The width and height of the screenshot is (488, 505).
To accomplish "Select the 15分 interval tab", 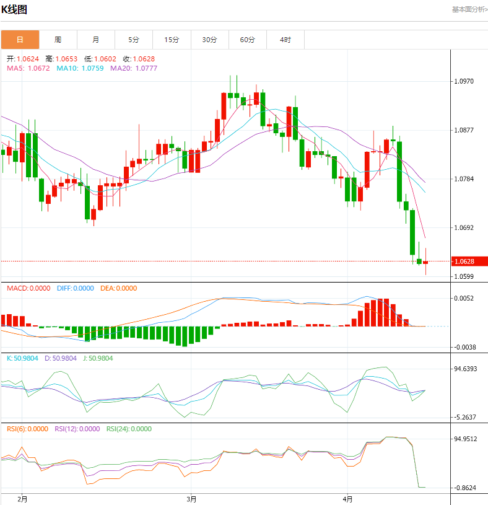I will point(172,40).
